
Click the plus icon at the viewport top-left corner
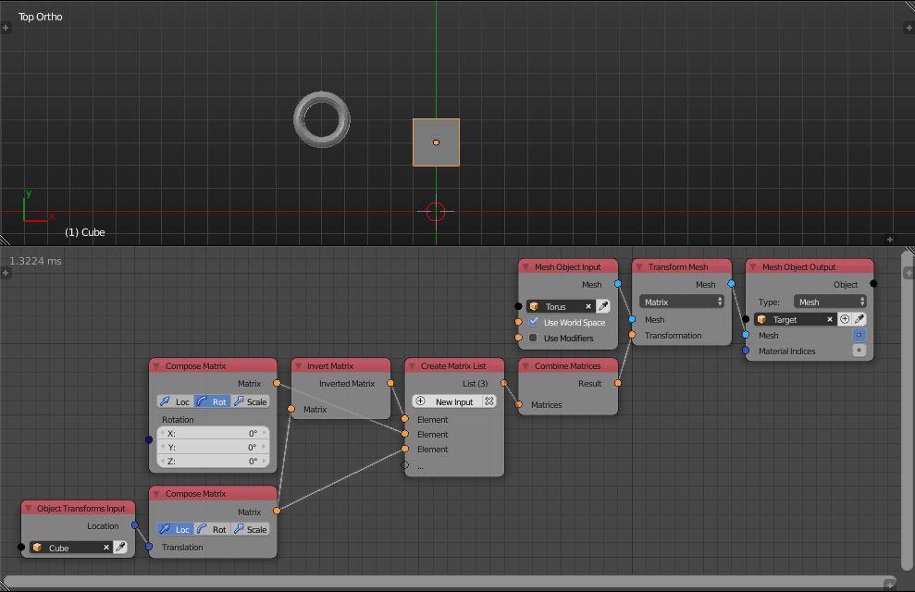click(6, 27)
